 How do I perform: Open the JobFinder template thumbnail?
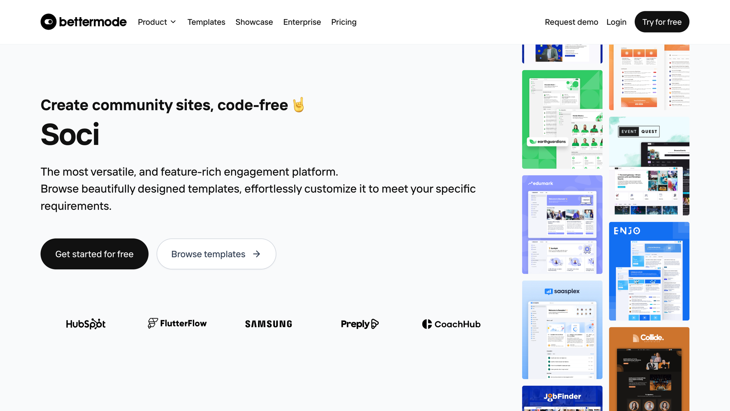pyautogui.click(x=562, y=398)
